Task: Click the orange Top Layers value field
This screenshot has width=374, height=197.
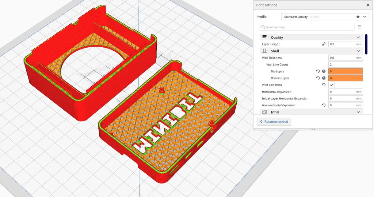Action: coord(346,71)
